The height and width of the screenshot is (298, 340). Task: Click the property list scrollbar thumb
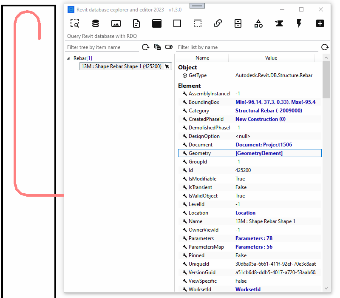click(x=326, y=80)
